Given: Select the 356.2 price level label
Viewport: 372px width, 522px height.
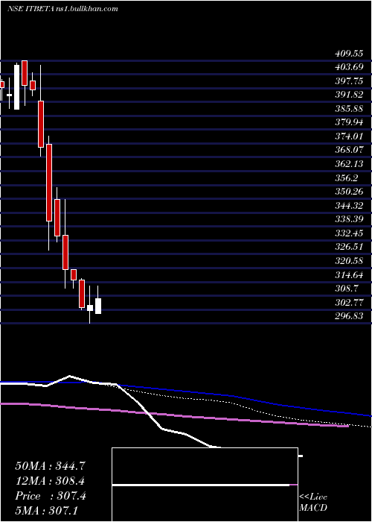Looking at the screenshot, I should pos(347,178).
